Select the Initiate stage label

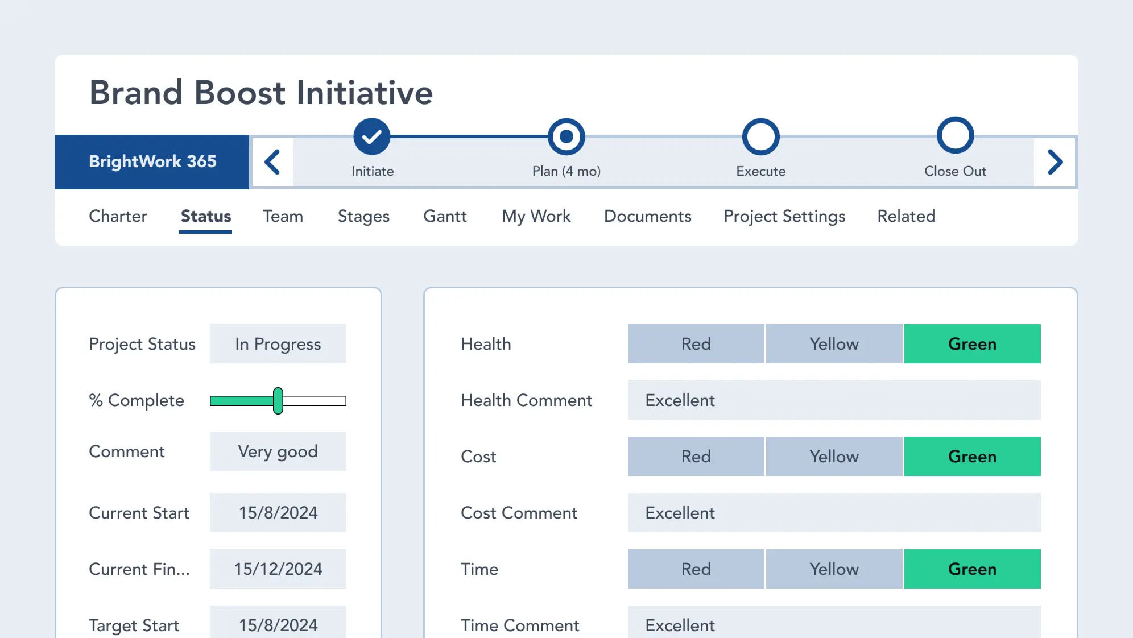(x=372, y=171)
